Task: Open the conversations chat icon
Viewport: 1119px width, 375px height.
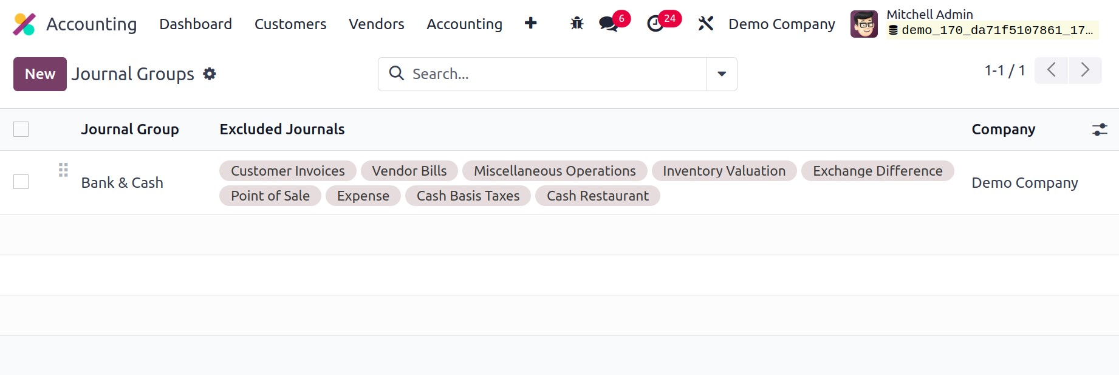Action: [608, 24]
